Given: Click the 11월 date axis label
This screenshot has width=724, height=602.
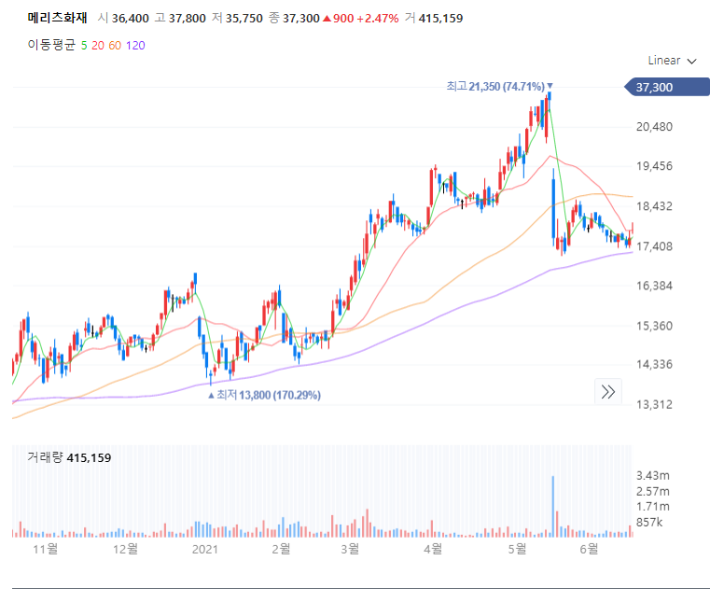Looking at the screenshot, I should pyautogui.click(x=45, y=549).
